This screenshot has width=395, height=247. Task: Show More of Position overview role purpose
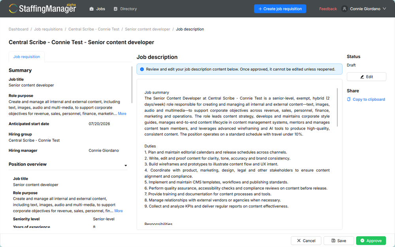click(118, 211)
